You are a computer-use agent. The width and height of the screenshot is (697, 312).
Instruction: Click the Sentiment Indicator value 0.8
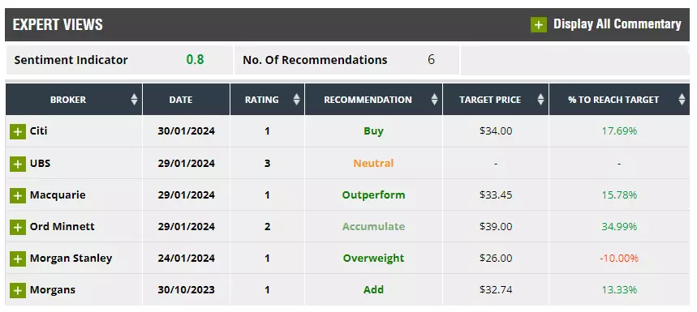pyautogui.click(x=195, y=59)
